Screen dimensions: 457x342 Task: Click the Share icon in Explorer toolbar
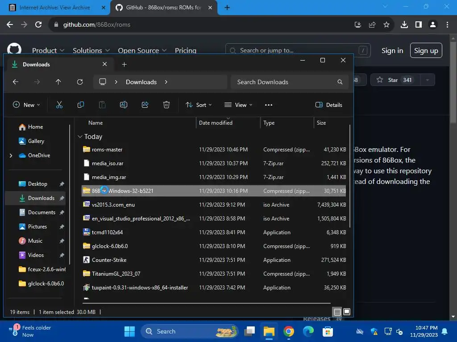pos(145,105)
